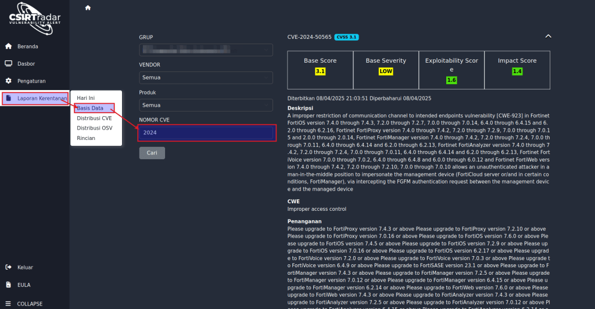Image resolution: width=595 pixels, height=309 pixels.
Task: Open the GRUP dropdown
Action: 206,50
